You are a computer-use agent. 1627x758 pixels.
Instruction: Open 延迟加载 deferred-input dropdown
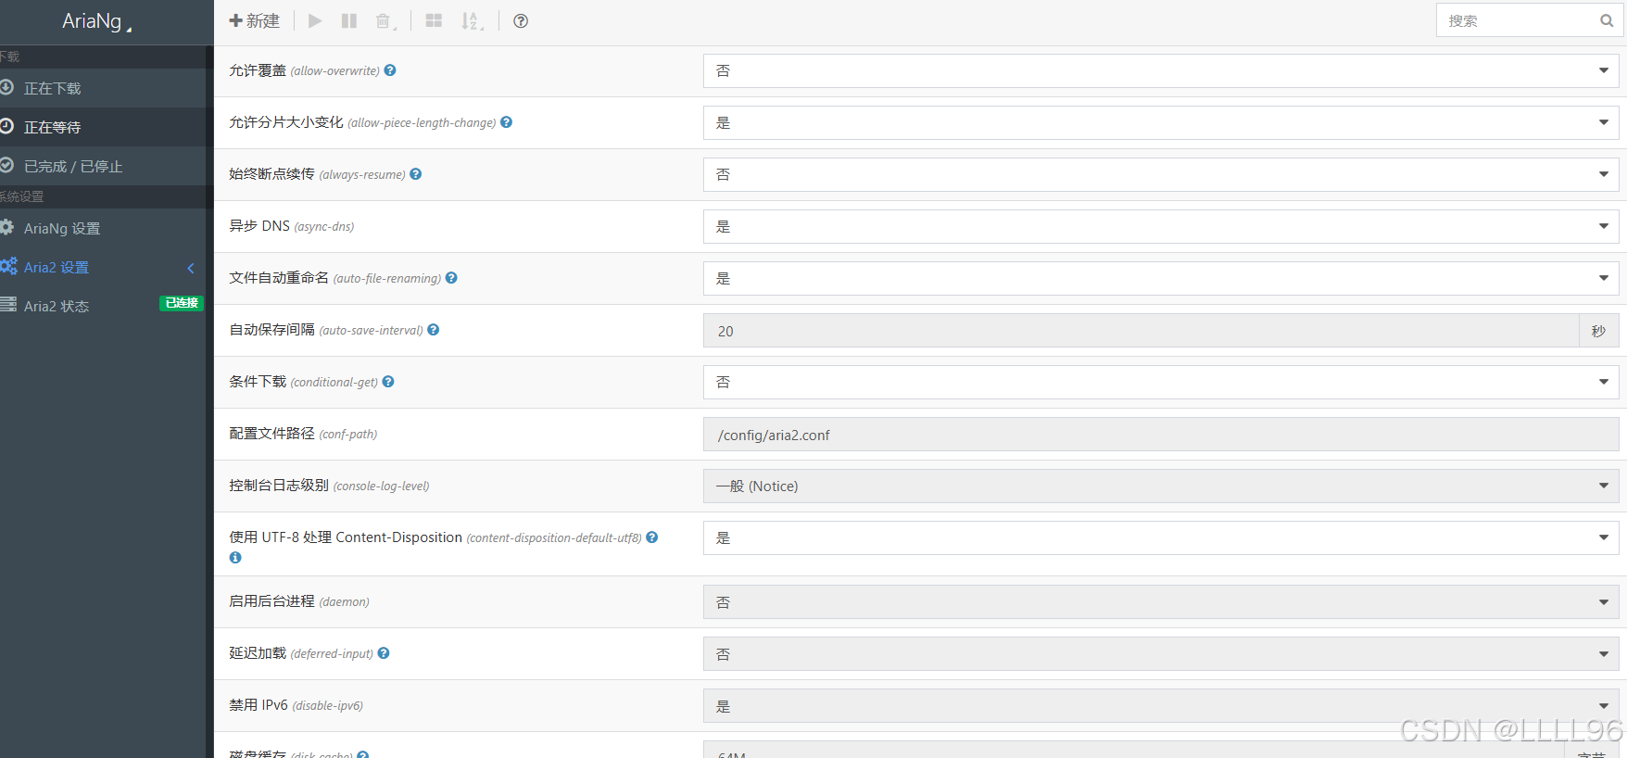click(1161, 654)
